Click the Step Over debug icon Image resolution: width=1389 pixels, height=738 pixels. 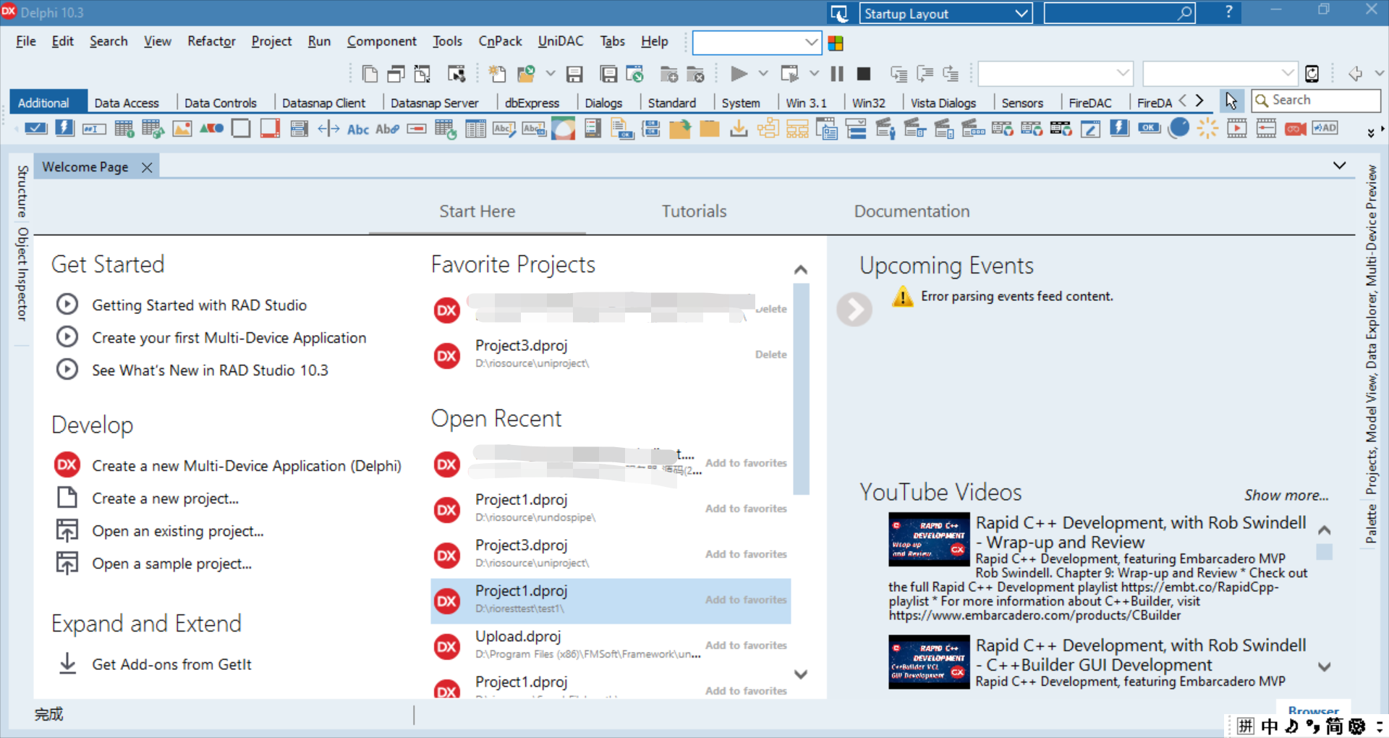pyautogui.click(x=925, y=74)
